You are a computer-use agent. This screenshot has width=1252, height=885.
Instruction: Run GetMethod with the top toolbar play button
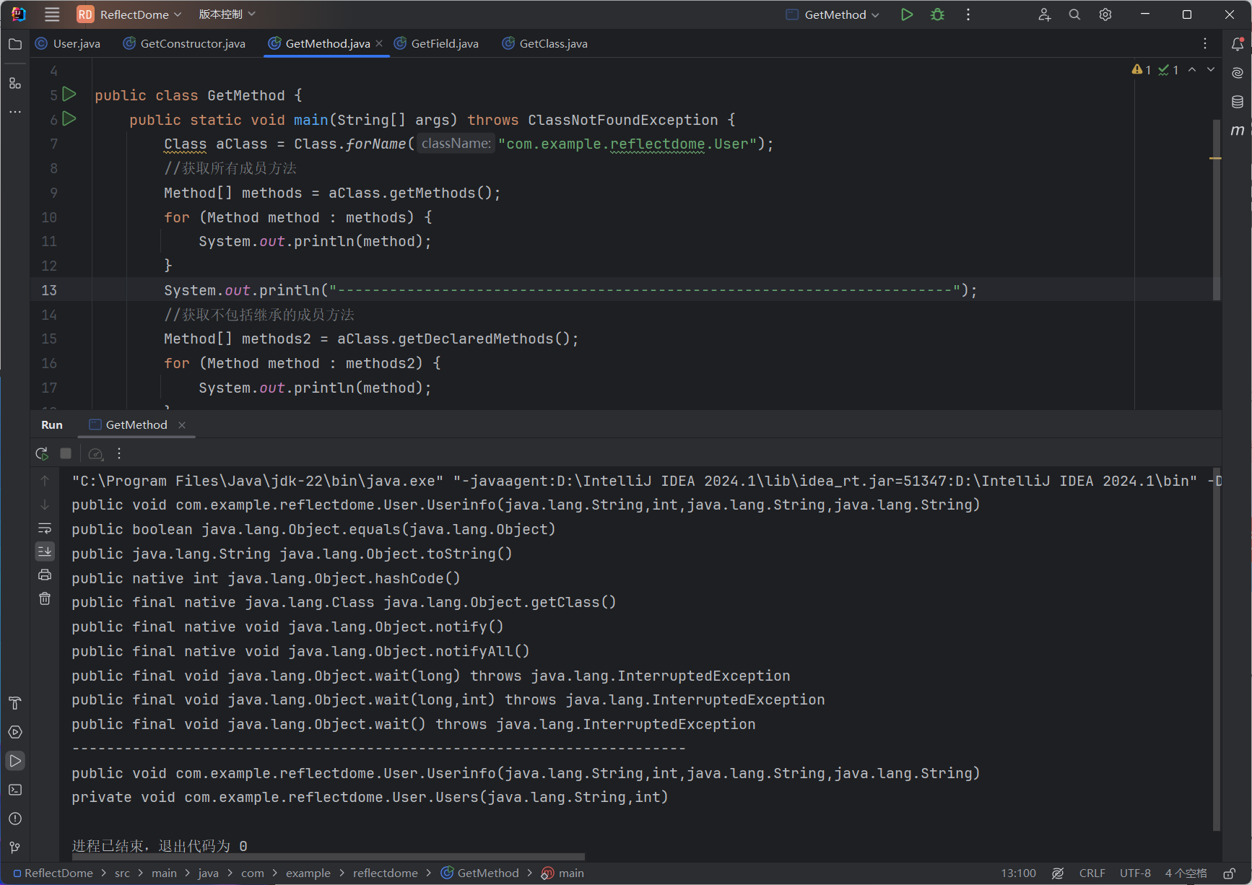[x=907, y=14]
